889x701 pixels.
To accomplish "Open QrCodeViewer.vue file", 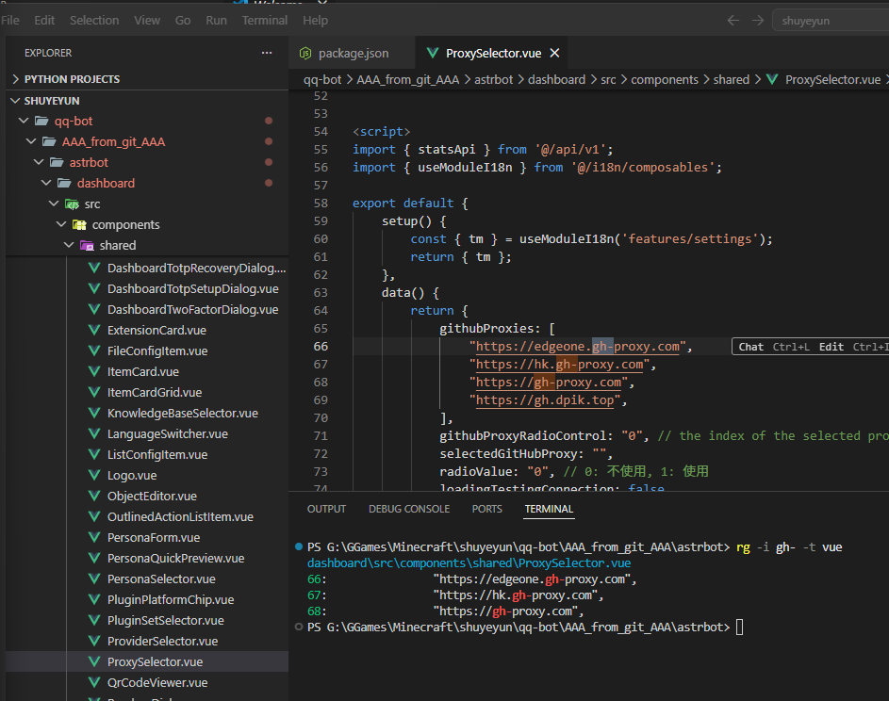I will 157,683.
